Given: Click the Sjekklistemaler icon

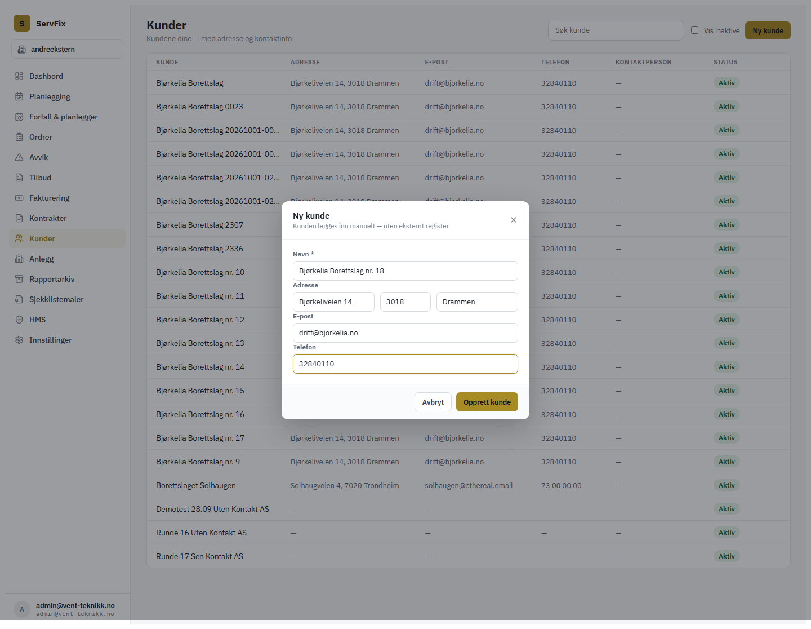Looking at the screenshot, I should (x=19, y=299).
